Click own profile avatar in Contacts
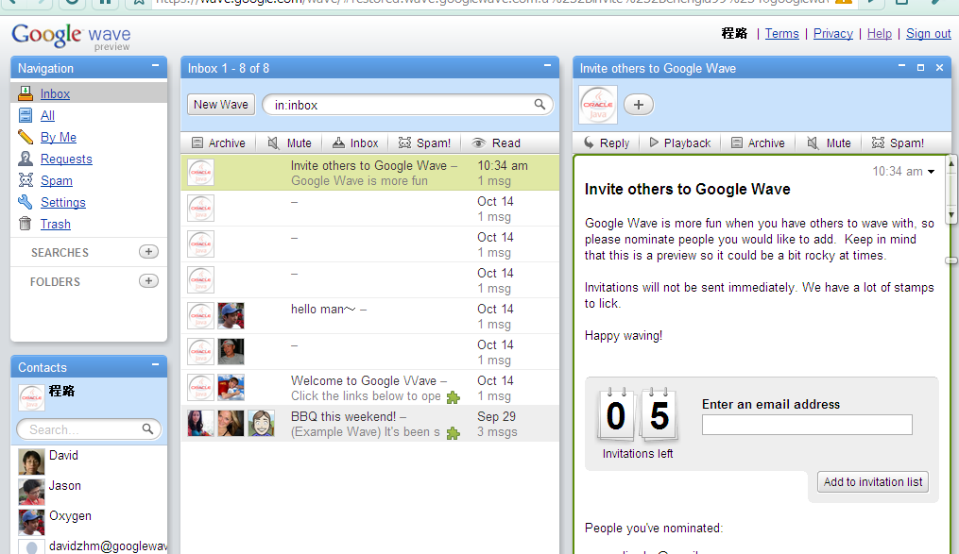 point(31,397)
